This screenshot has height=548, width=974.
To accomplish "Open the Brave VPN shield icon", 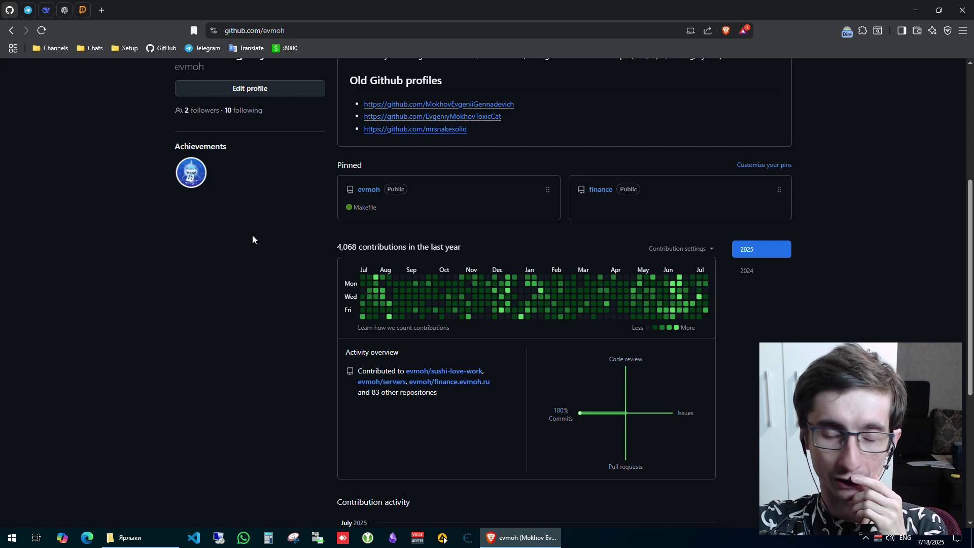I will pos(948,30).
